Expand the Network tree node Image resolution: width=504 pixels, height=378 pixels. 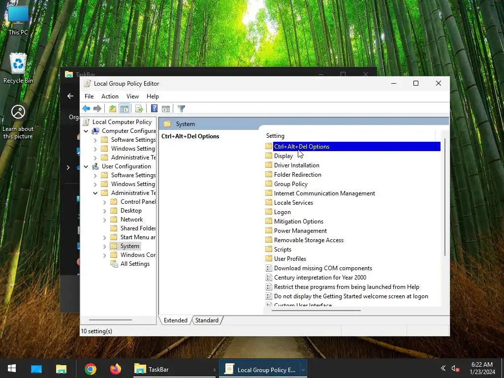[x=104, y=220]
